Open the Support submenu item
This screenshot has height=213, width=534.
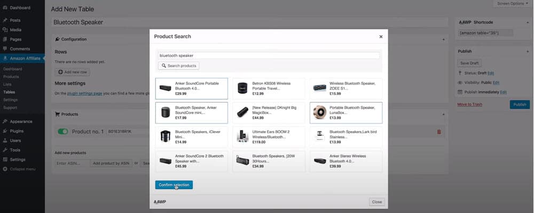(10, 108)
